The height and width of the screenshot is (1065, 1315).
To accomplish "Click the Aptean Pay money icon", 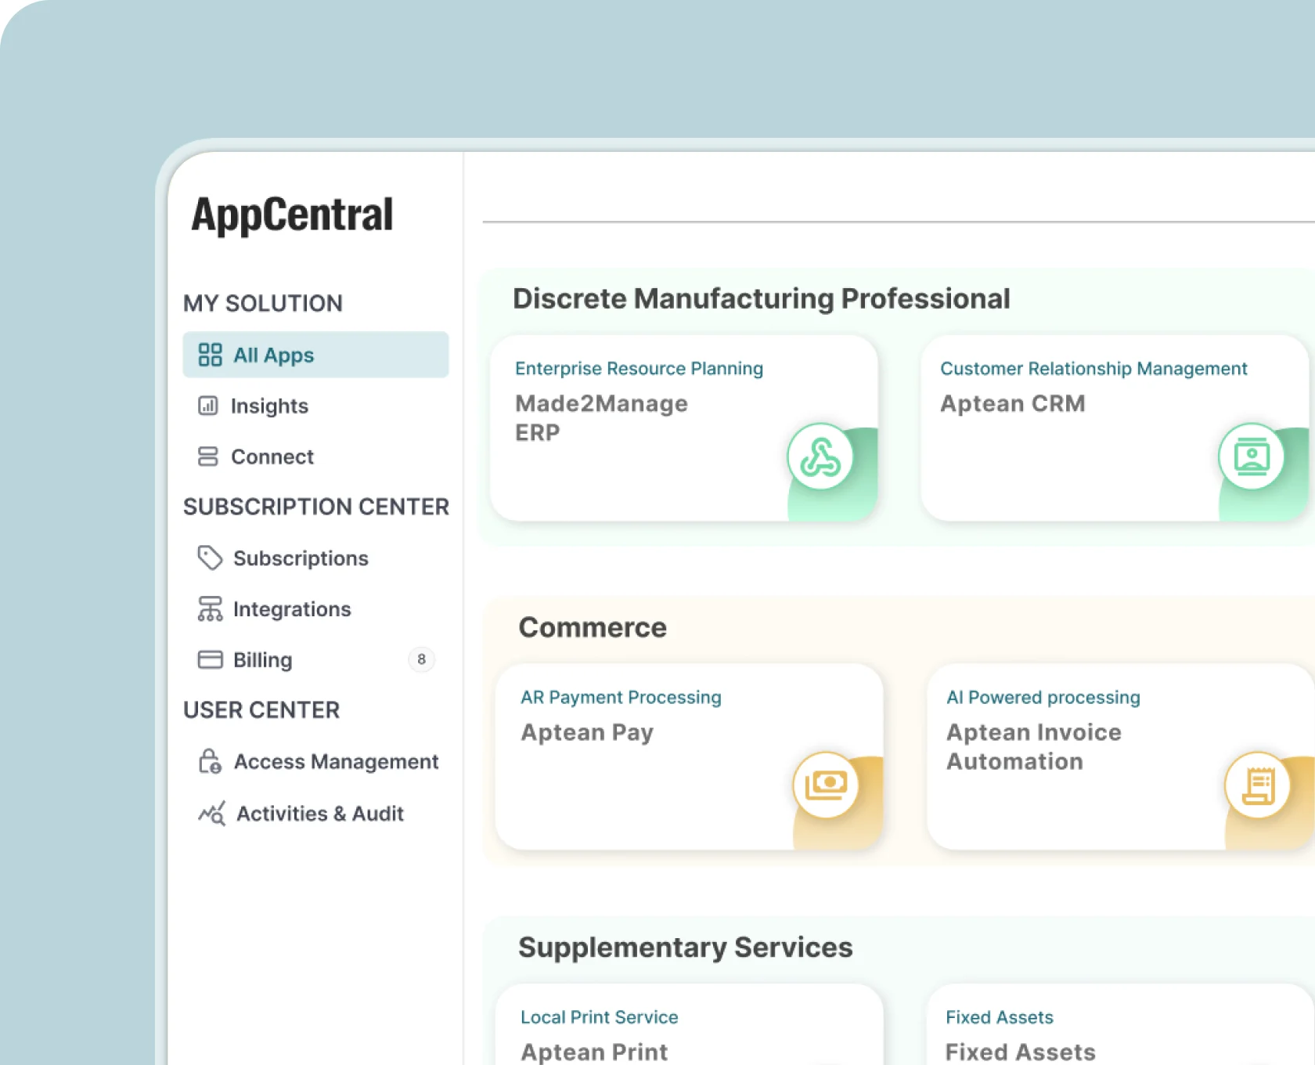I will pyautogui.click(x=826, y=785).
